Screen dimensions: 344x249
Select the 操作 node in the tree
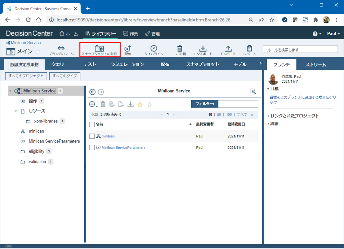click(33, 101)
